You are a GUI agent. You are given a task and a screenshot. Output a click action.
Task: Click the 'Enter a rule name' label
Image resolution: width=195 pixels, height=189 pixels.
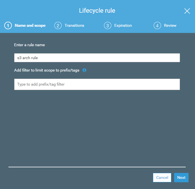point(29,45)
